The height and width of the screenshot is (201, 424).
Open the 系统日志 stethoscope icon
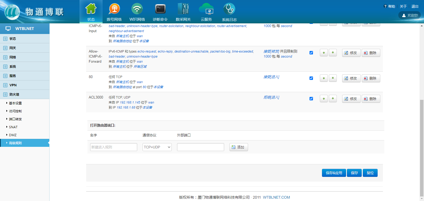[x=229, y=9]
